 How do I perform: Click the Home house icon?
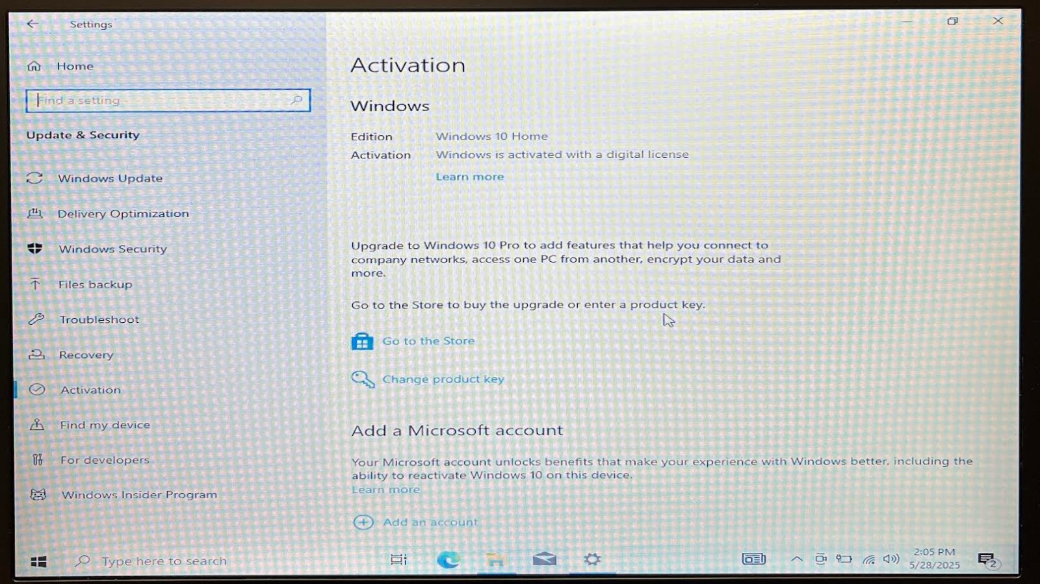pyautogui.click(x=34, y=66)
